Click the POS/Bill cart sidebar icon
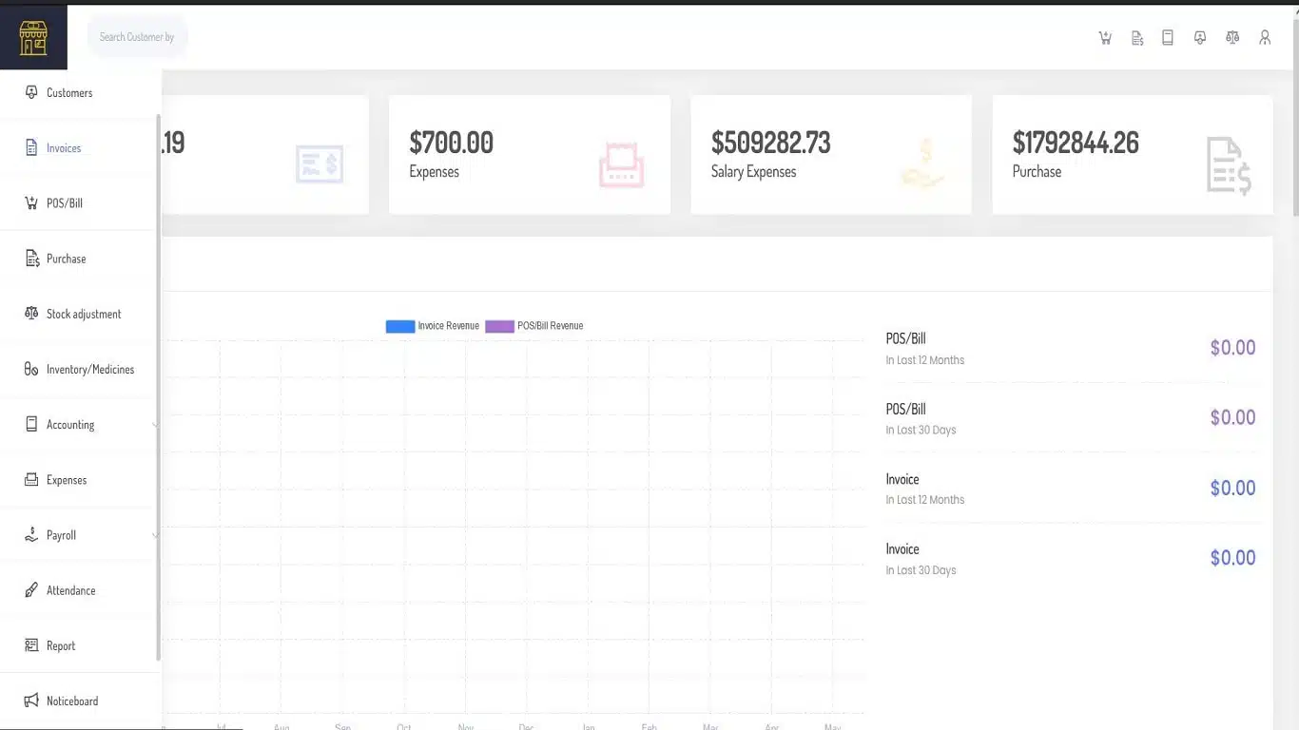 31,202
